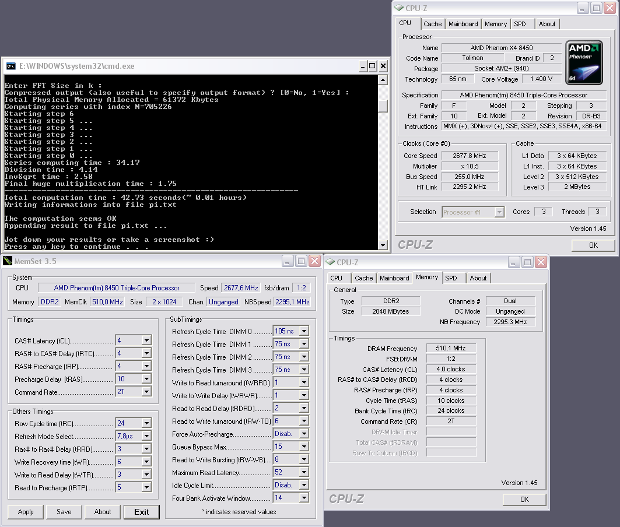The image size is (620, 527).
Task: Open Processor #1 selection dropdown in CPU-Z
Action: click(x=499, y=212)
